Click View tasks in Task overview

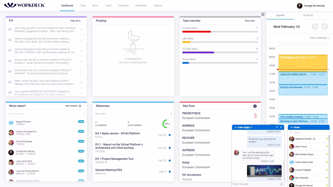(x=249, y=21)
